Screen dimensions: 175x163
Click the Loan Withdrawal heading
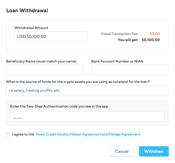pyautogui.click(x=27, y=10)
